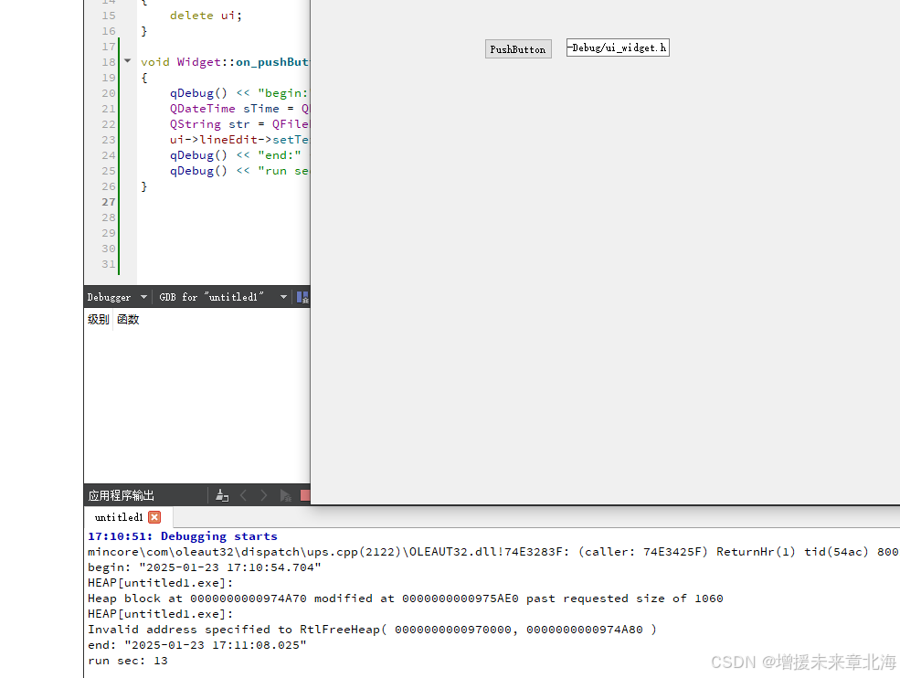Clear application output with broom icon
The width and height of the screenshot is (900, 678).
[222, 495]
